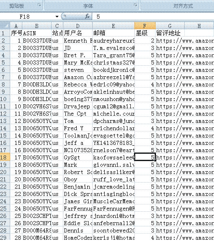The image size is (214, 243).
Task: Select row 18 header
Action: 5,157
